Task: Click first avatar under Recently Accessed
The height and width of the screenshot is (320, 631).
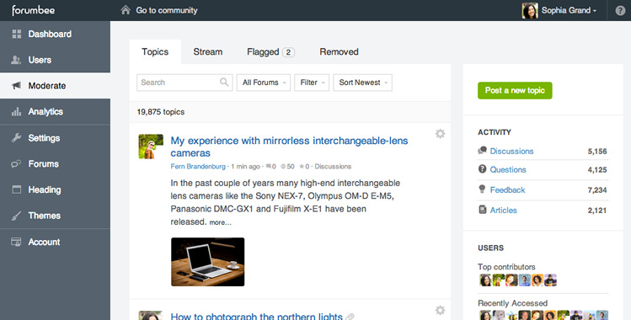Action: [485, 316]
